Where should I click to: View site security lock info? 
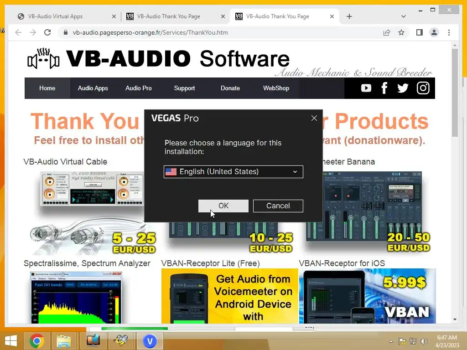pos(66,32)
